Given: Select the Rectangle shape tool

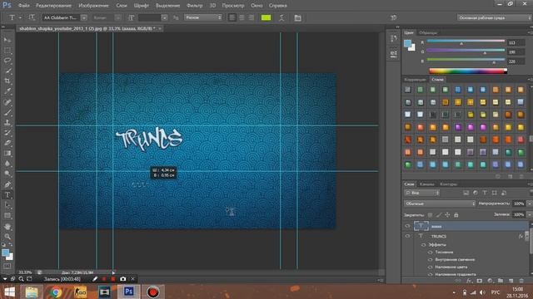Looking at the screenshot, I should point(7,216).
